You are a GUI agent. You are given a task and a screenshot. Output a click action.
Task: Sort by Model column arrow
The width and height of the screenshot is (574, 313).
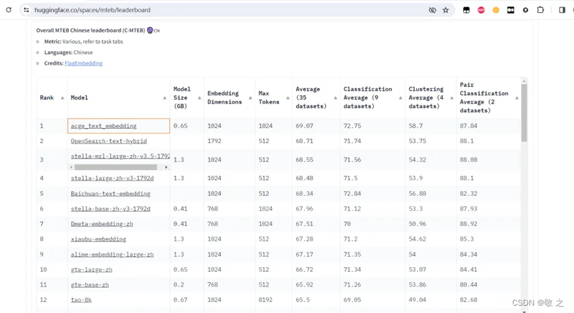(x=165, y=97)
